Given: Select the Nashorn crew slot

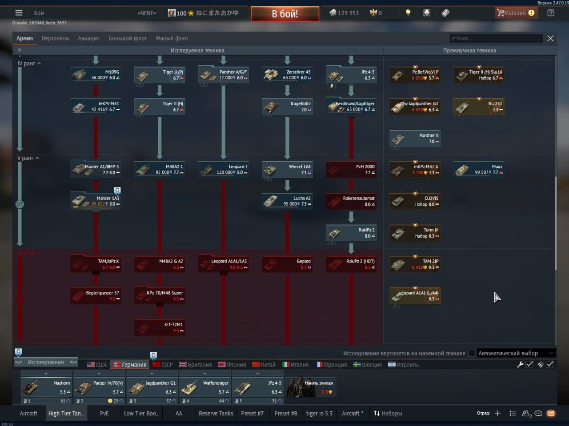Looking at the screenshot, I should pyautogui.click(x=46, y=387).
